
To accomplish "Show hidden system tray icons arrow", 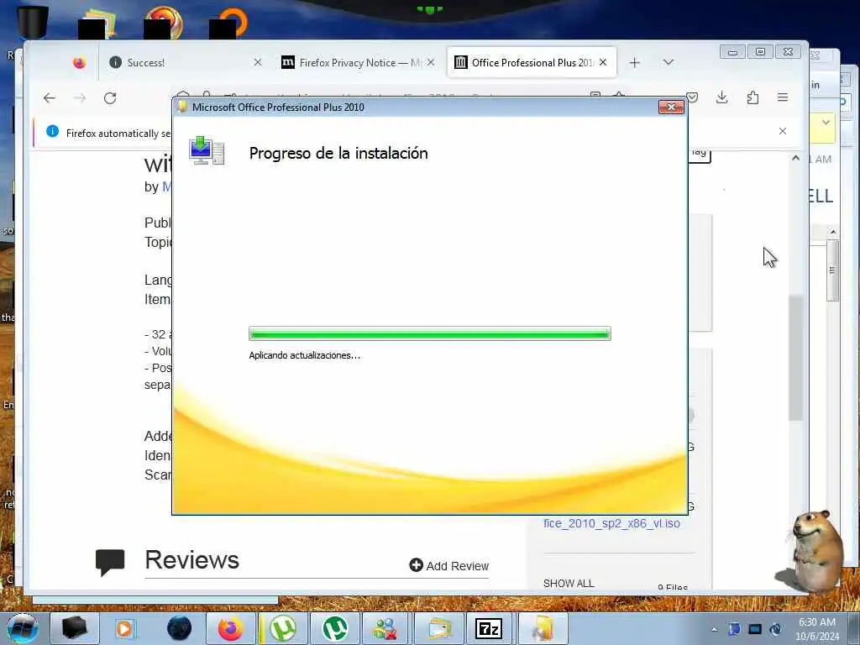I will 714,630.
